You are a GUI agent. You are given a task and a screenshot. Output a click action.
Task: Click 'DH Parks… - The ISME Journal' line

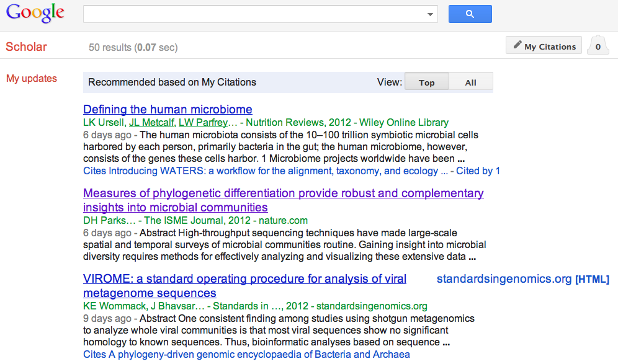pos(195,221)
